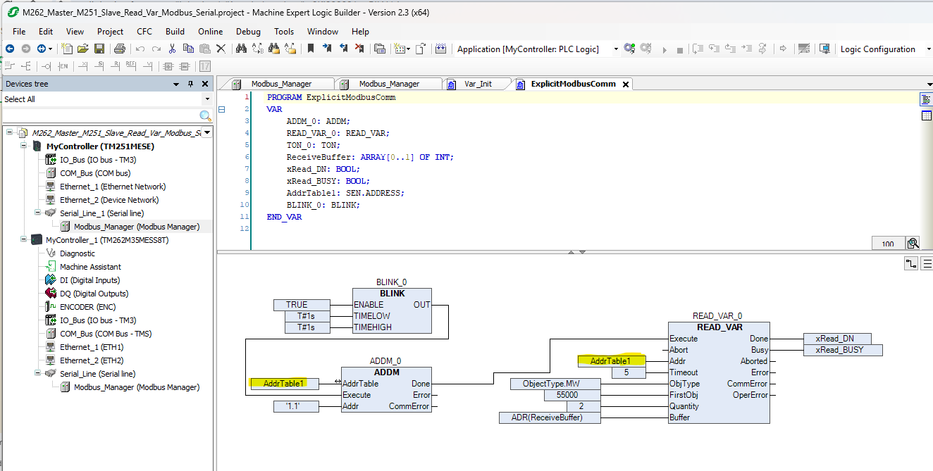The image size is (933, 471).
Task: Click the Cut scissors icon
Action: (x=172, y=49)
